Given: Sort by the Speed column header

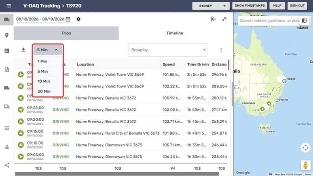Looking at the screenshot, I should pyautogui.click(x=168, y=65).
